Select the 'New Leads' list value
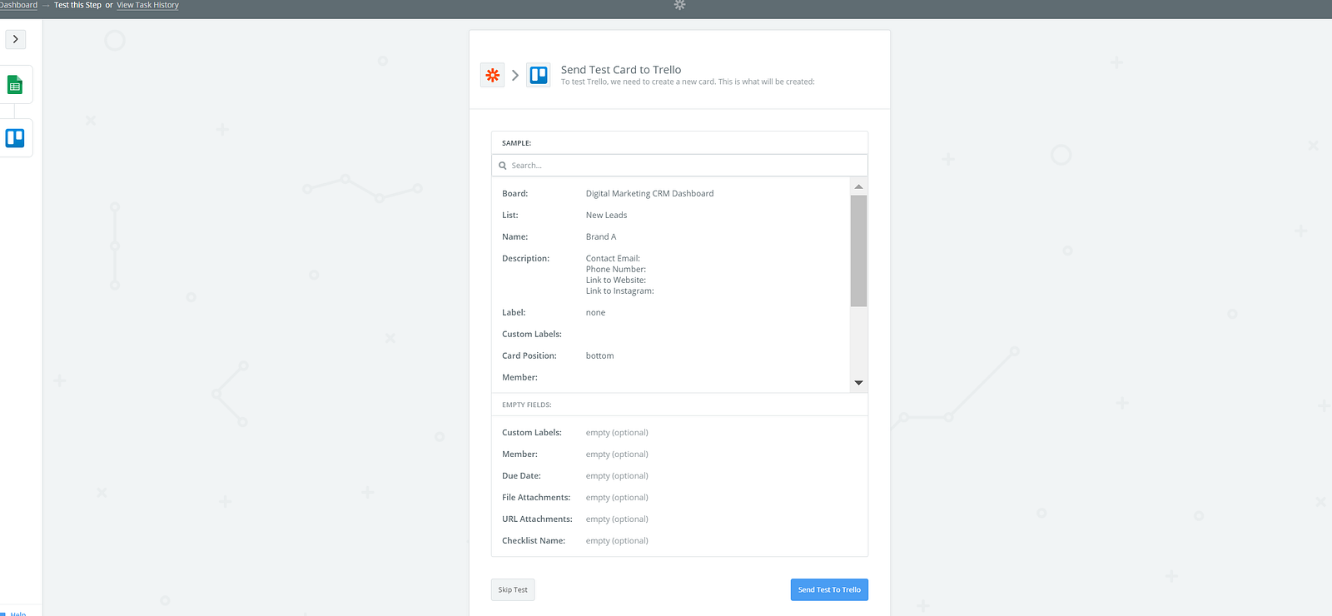1332x616 pixels. click(x=606, y=215)
